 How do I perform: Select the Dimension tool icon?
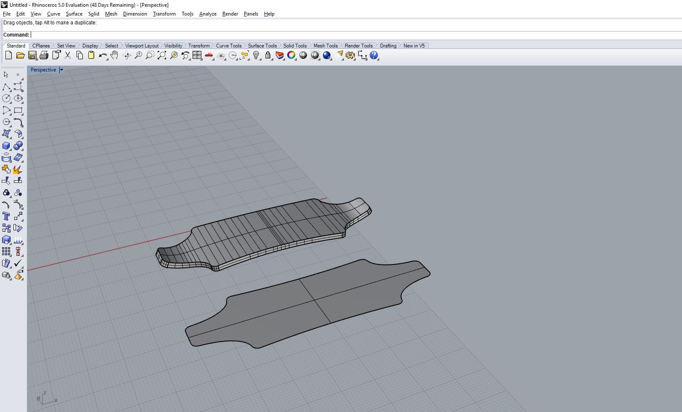tap(362, 55)
